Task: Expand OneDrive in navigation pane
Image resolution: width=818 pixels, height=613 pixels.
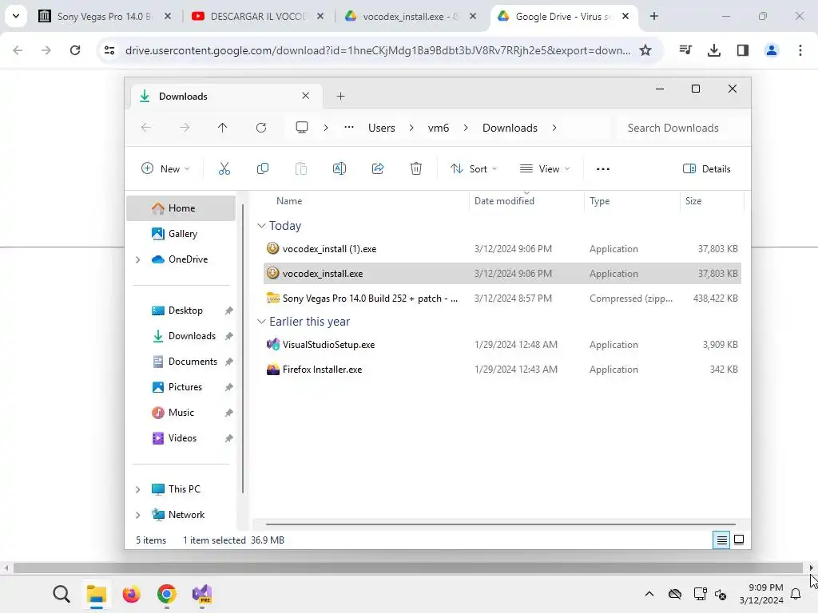Action: 137,259
